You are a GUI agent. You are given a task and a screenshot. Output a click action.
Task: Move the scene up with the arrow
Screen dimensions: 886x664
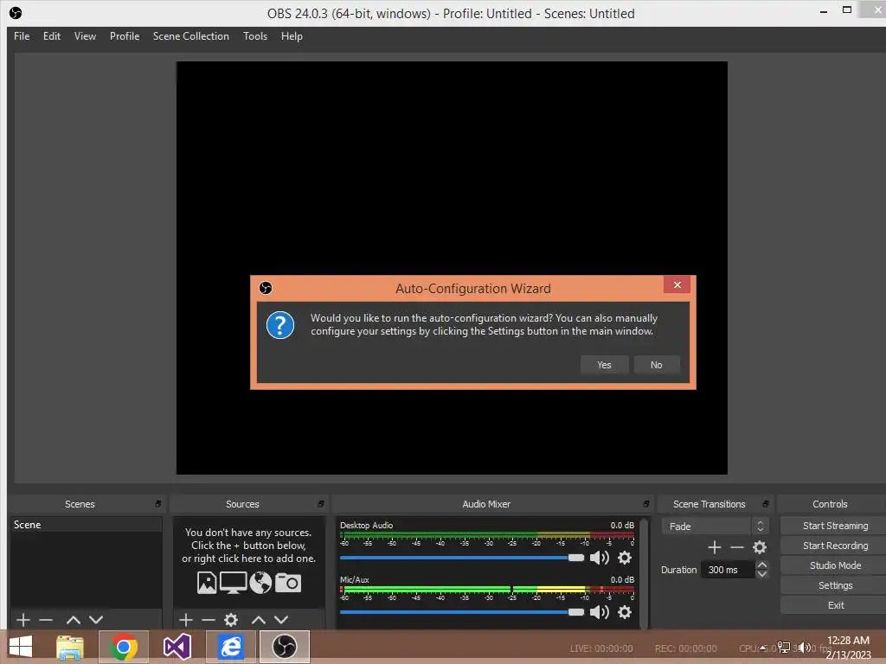(74, 620)
